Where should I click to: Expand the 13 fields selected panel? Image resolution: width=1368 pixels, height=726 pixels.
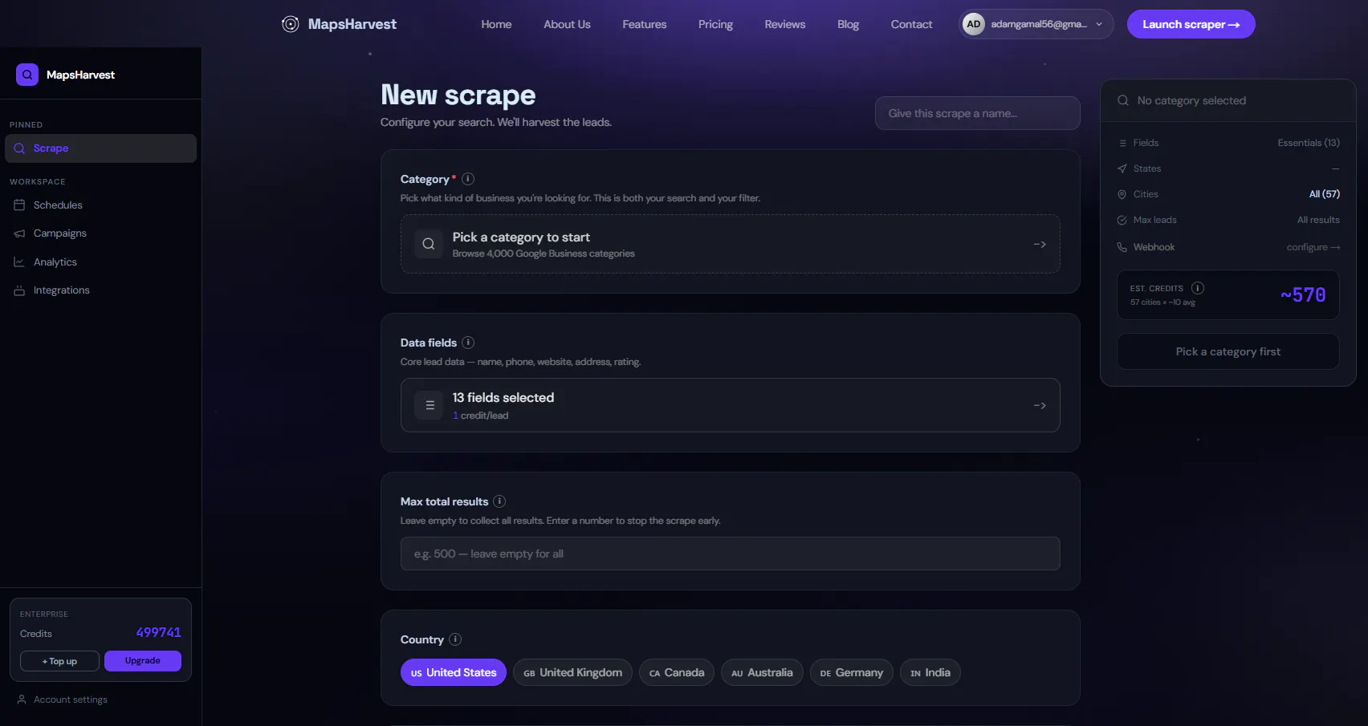click(731, 405)
